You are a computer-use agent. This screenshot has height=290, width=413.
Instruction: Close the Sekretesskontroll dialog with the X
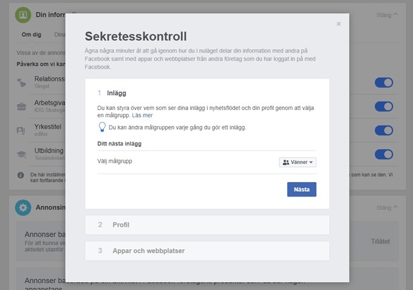(338, 24)
